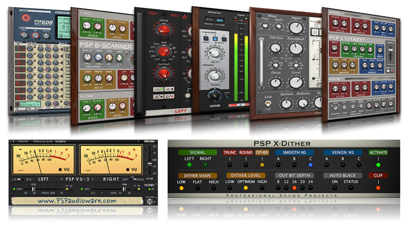Click the red power button on PSP 608
The image size is (408, 229).
coord(26,18)
